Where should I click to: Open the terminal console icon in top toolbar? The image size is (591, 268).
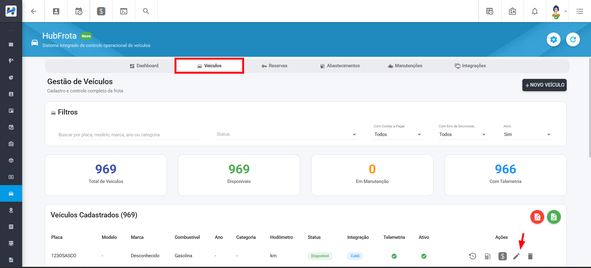coord(124,11)
